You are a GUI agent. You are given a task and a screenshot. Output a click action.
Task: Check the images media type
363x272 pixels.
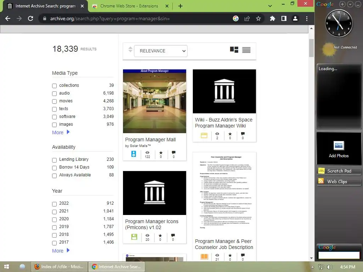(x=54, y=125)
